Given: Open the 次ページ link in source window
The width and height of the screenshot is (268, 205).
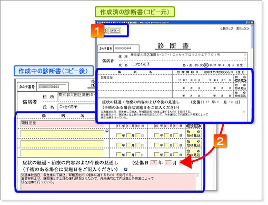Looking at the screenshot, I should pyautogui.click(x=242, y=28).
